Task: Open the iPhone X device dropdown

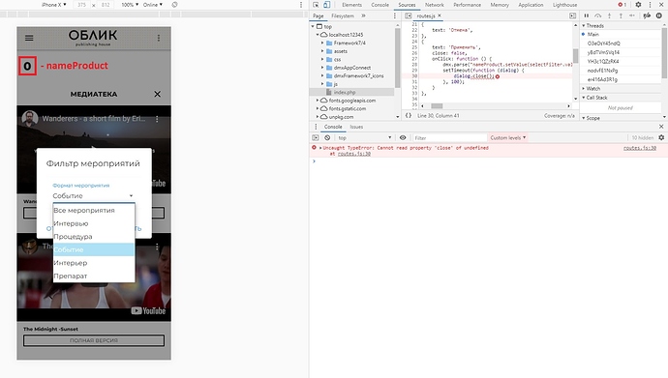Action: 53,5
